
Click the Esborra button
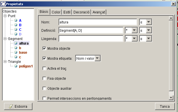point(18,106)
